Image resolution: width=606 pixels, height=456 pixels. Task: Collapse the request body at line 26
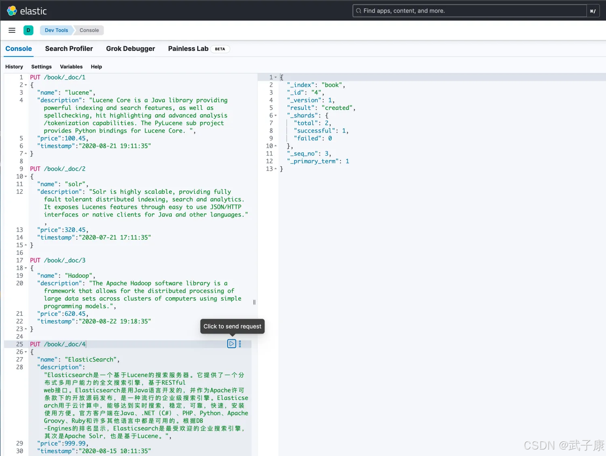[26, 352]
